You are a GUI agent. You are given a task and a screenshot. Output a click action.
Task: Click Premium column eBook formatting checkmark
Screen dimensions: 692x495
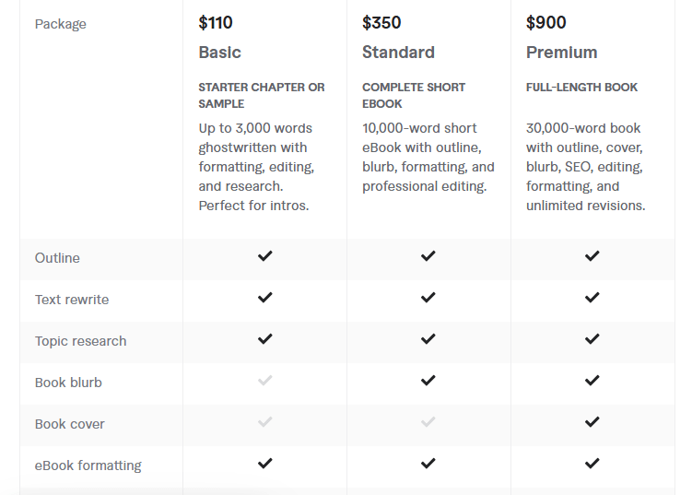(592, 464)
